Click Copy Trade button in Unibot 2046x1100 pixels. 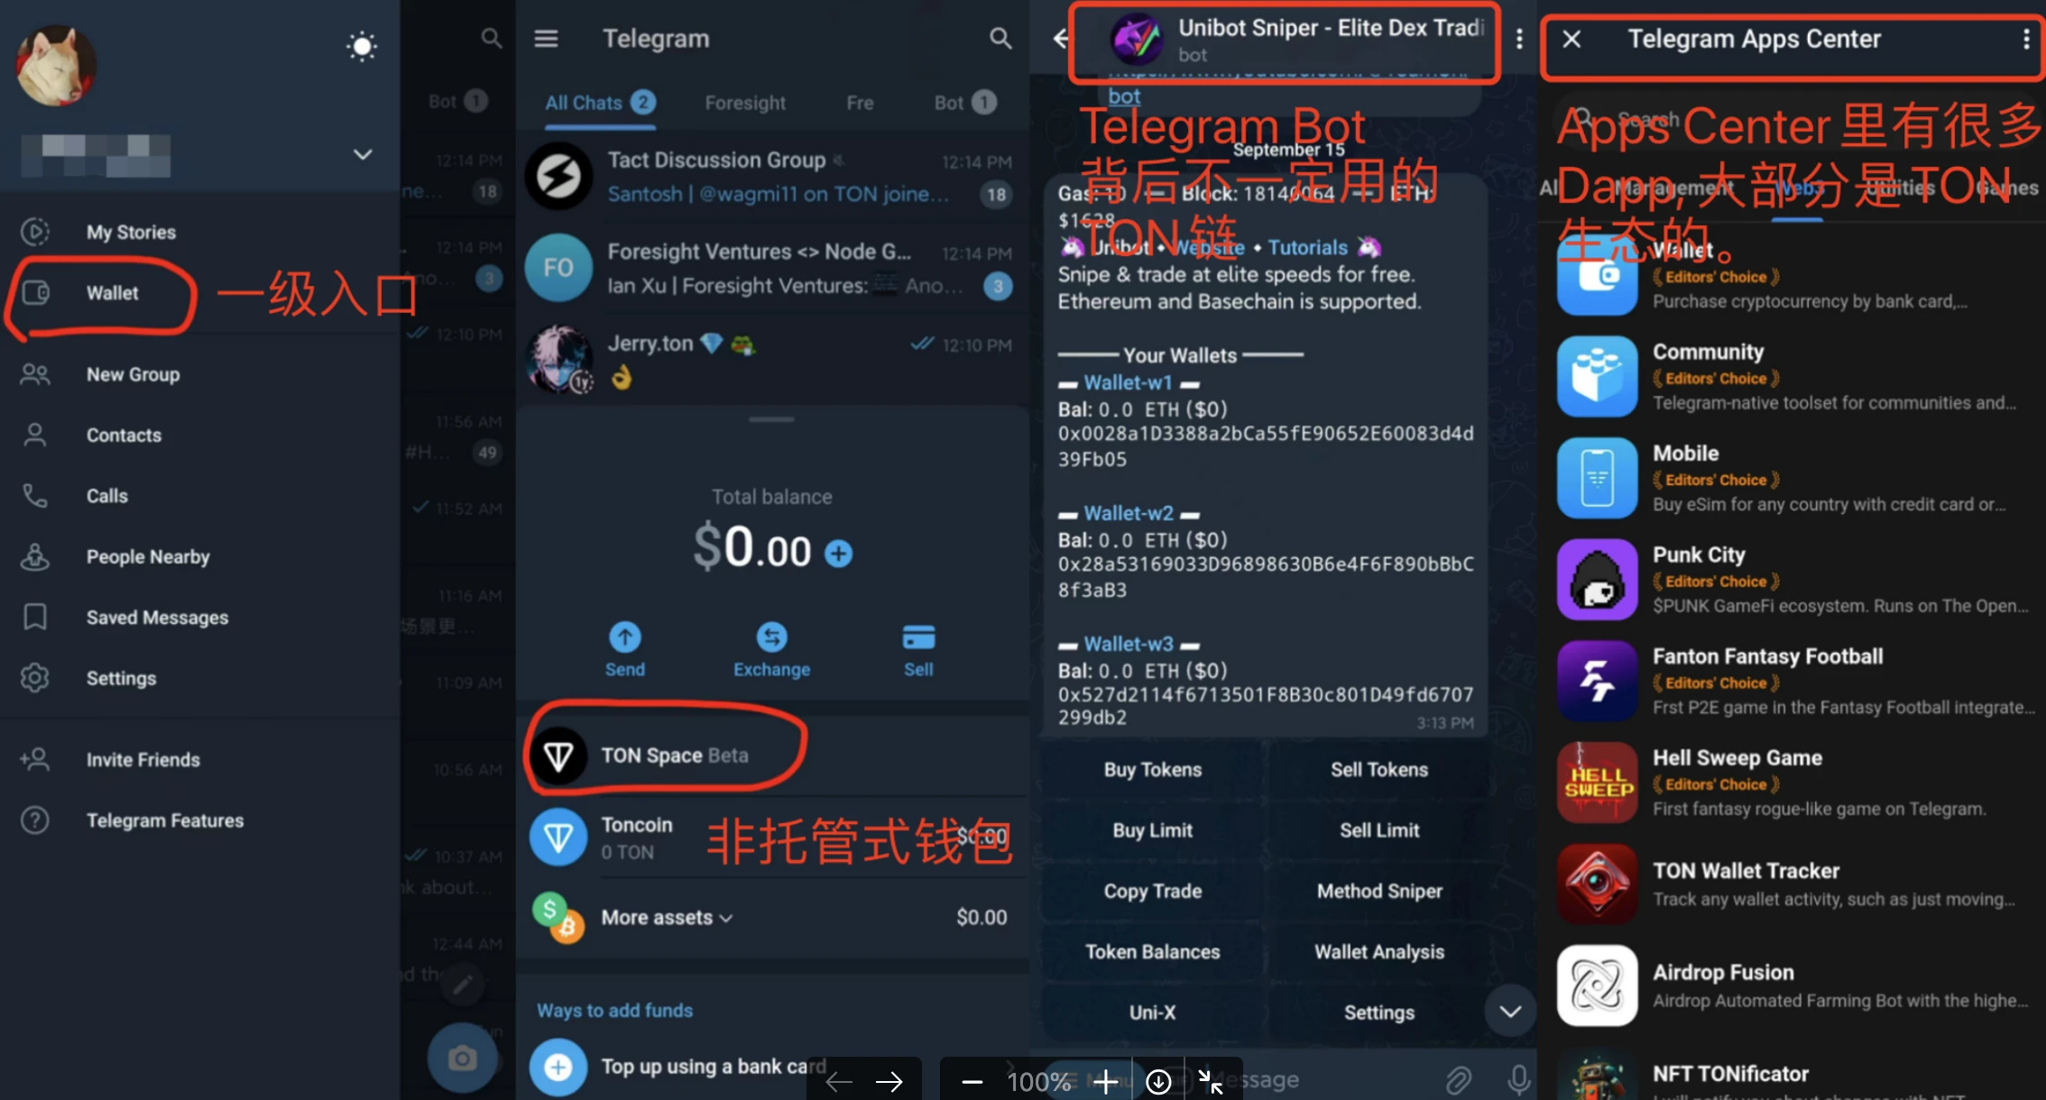[x=1152, y=890]
